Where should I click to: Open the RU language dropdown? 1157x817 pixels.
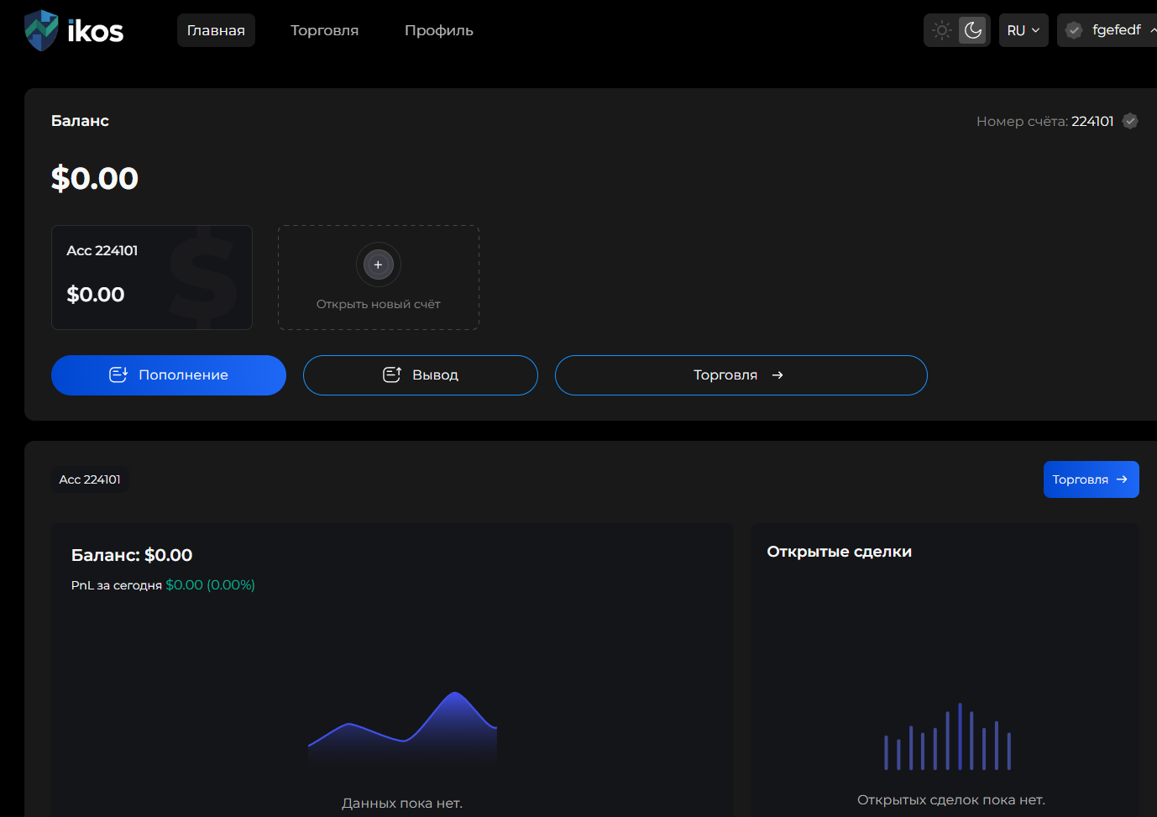click(x=1023, y=30)
